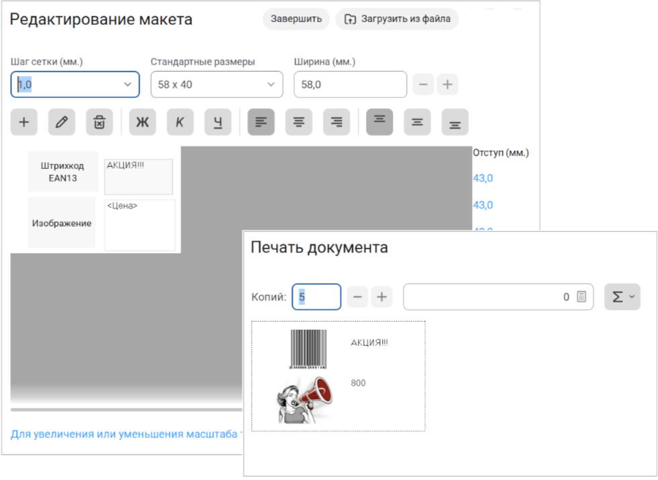The image size is (658, 480).
Task: Click the Редактирование макета title
Action: [101, 19]
